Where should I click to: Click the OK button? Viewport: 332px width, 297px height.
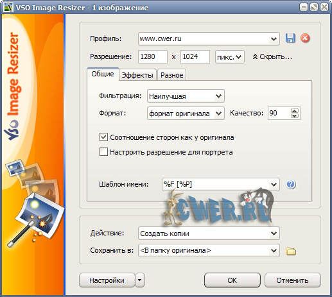click(x=232, y=280)
